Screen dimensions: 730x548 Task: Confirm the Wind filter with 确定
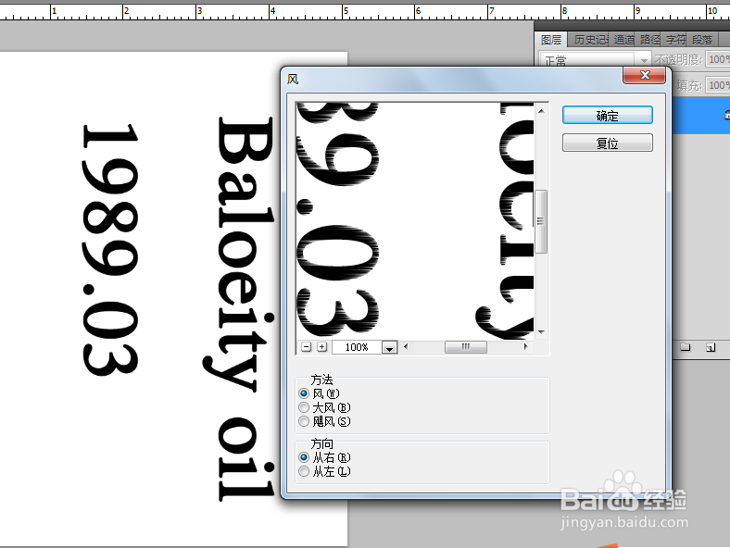(607, 115)
